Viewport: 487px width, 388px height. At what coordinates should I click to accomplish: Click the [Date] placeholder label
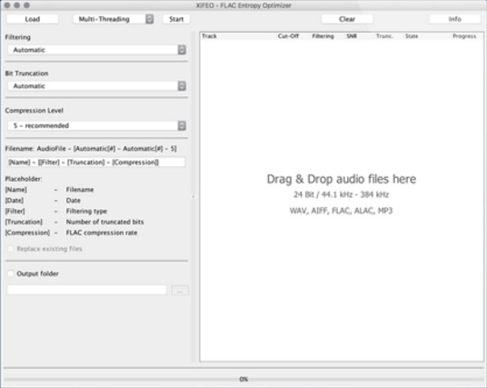pos(15,201)
